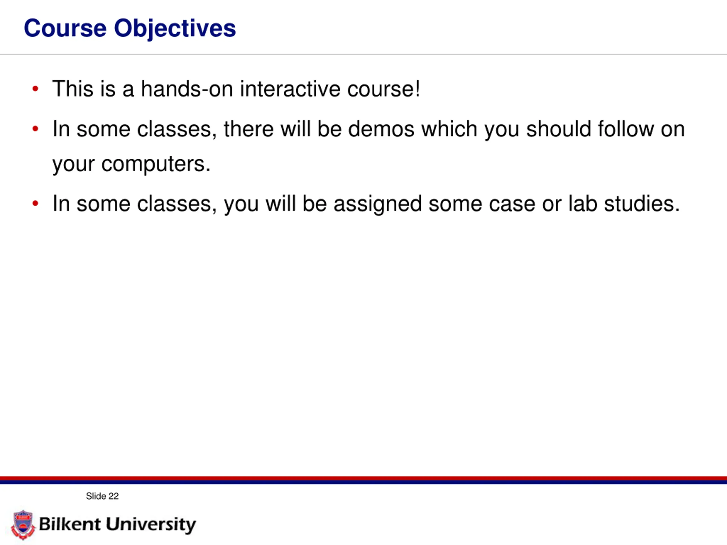
Task: Click the word 'University' in the footer
Action: pyautogui.click(x=151, y=525)
